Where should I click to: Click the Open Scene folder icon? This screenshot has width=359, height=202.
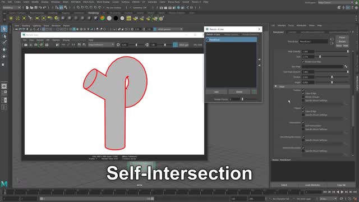(31, 7)
